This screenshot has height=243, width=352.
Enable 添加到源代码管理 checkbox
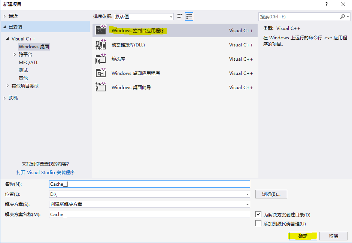258,223
